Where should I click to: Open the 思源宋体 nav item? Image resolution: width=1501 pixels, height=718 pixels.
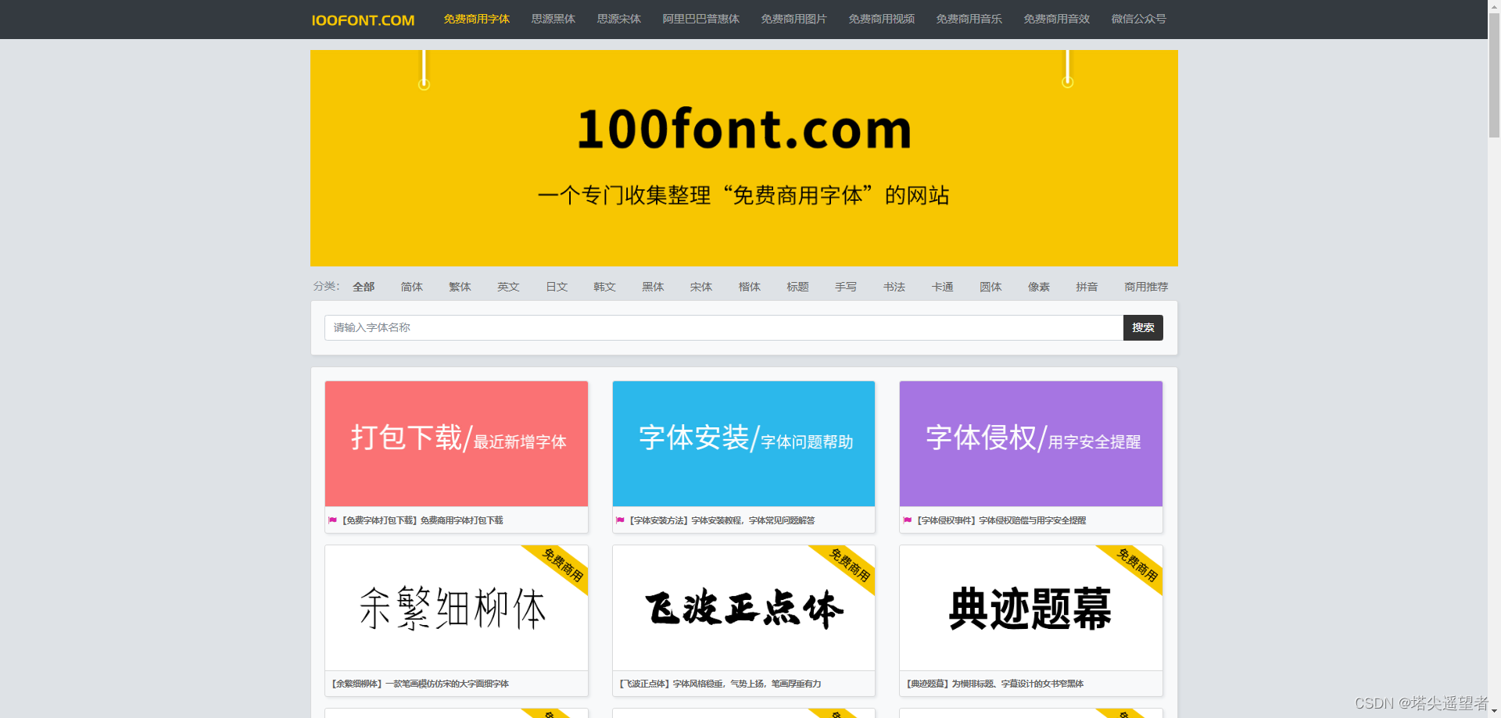pyautogui.click(x=618, y=19)
